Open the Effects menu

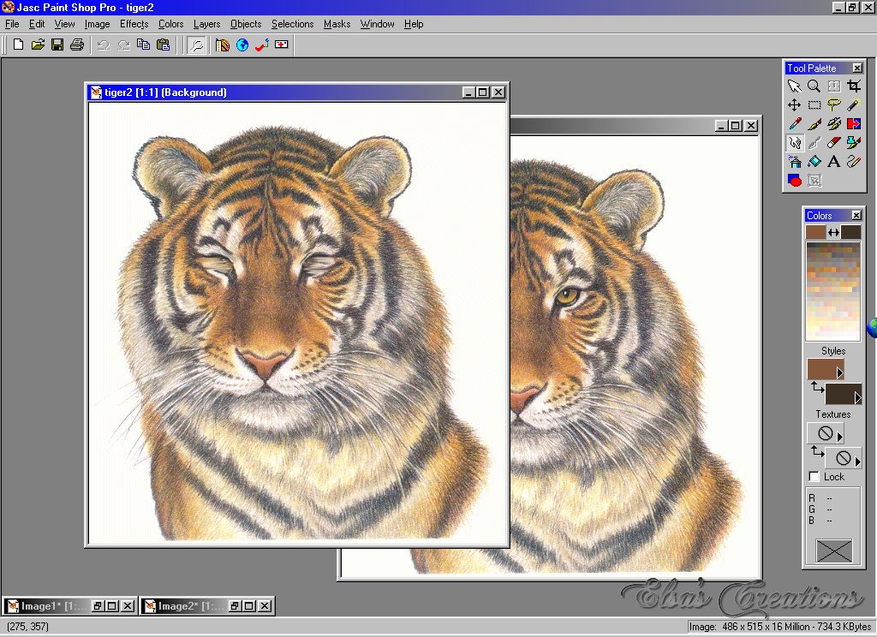pyautogui.click(x=134, y=24)
